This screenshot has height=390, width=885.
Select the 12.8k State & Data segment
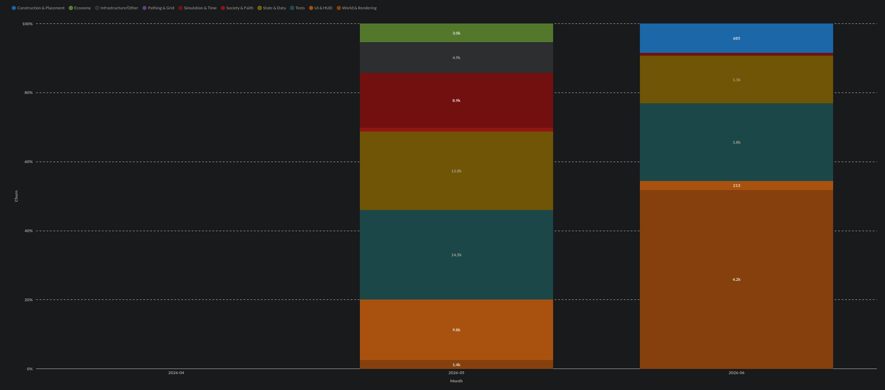(456, 171)
